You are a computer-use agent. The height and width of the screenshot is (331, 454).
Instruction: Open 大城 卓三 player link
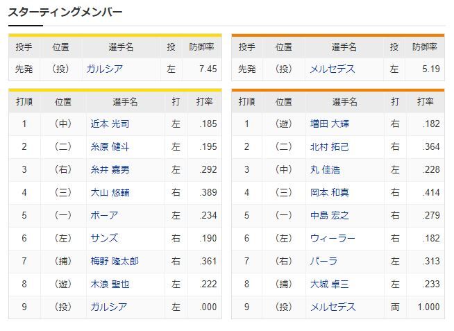pos(330,285)
